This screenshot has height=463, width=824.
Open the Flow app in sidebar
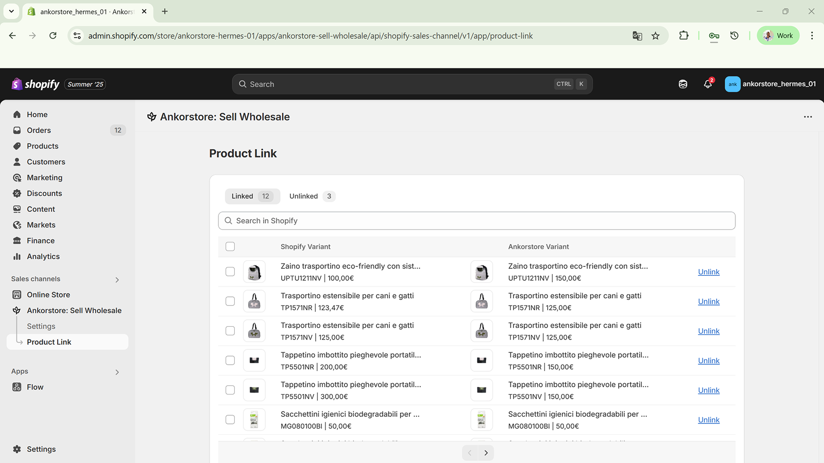tap(35, 387)
